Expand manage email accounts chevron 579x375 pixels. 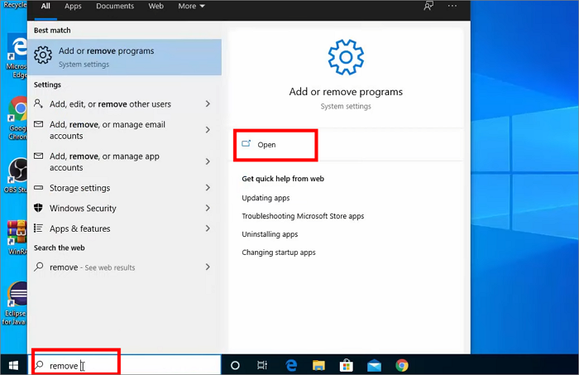click(208, 130)
